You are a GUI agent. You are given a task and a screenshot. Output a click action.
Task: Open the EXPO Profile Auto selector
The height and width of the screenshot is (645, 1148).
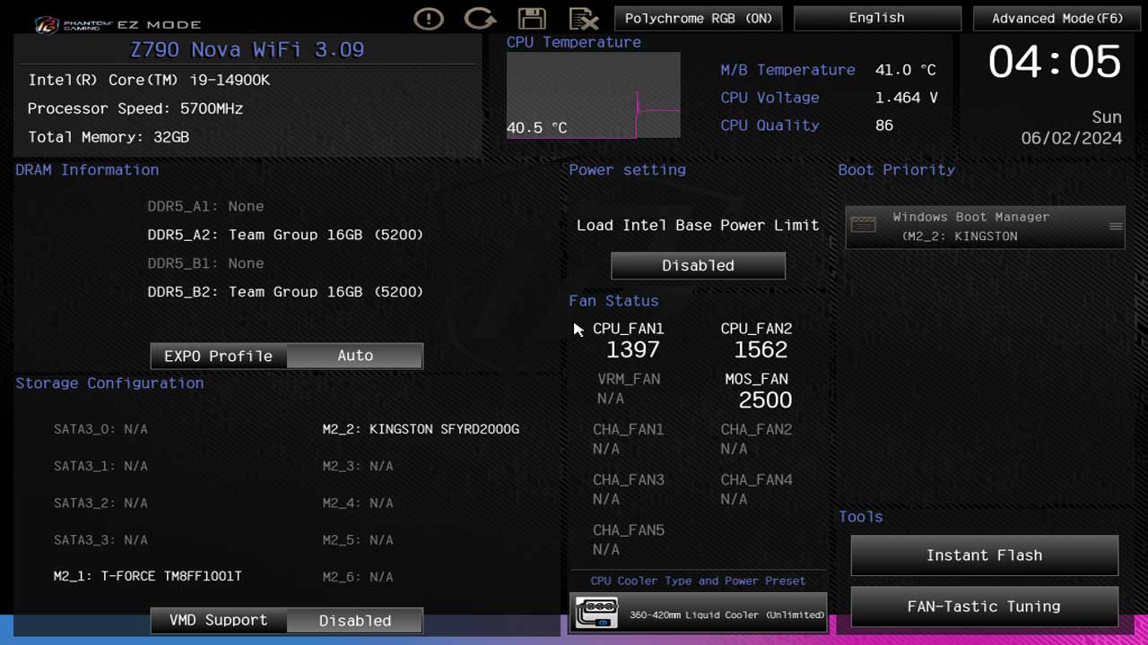[x=355, y=356]
